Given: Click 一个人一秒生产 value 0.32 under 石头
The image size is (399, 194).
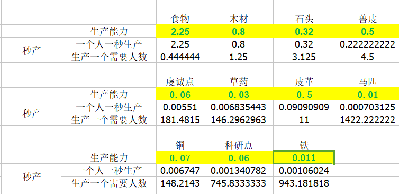Looking at the screenshot, I should 304,44.
